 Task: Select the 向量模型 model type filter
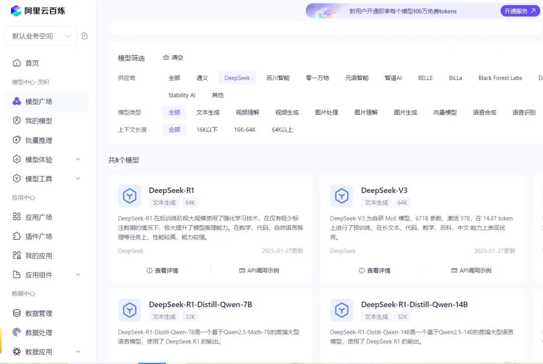[445, 112]
